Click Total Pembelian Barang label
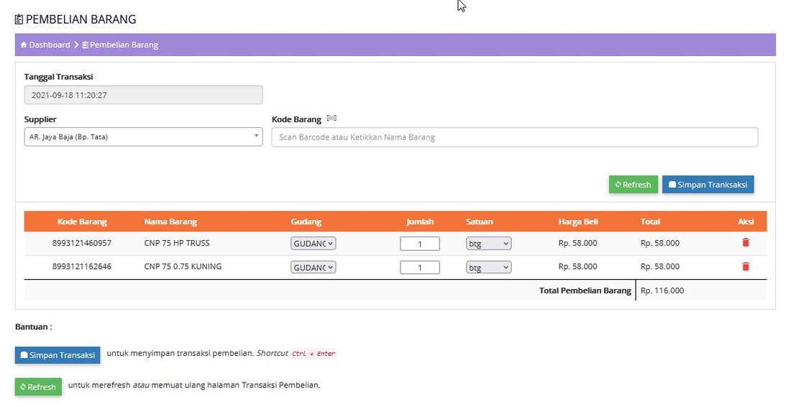Screen dimensions: 791x407 pyautogui.click(x=585, y=291)
